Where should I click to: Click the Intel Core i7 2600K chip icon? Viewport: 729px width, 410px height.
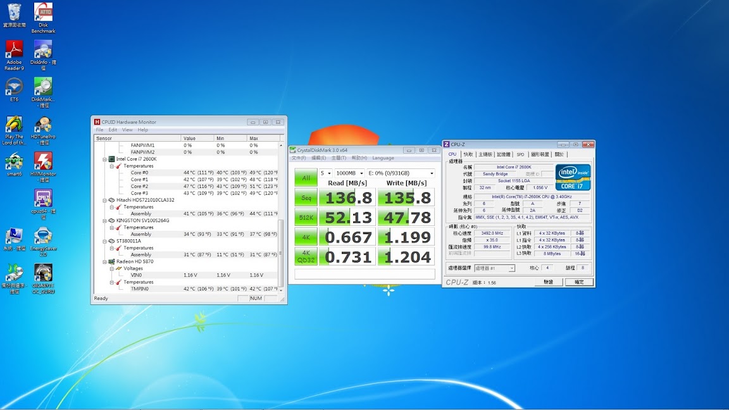point(111,159)
